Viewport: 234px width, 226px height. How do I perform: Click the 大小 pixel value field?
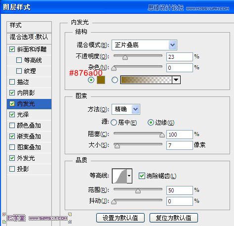pyautogui.click(x=180, y=145)
